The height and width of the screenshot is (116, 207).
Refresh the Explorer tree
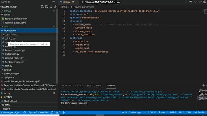click(51, 7)
